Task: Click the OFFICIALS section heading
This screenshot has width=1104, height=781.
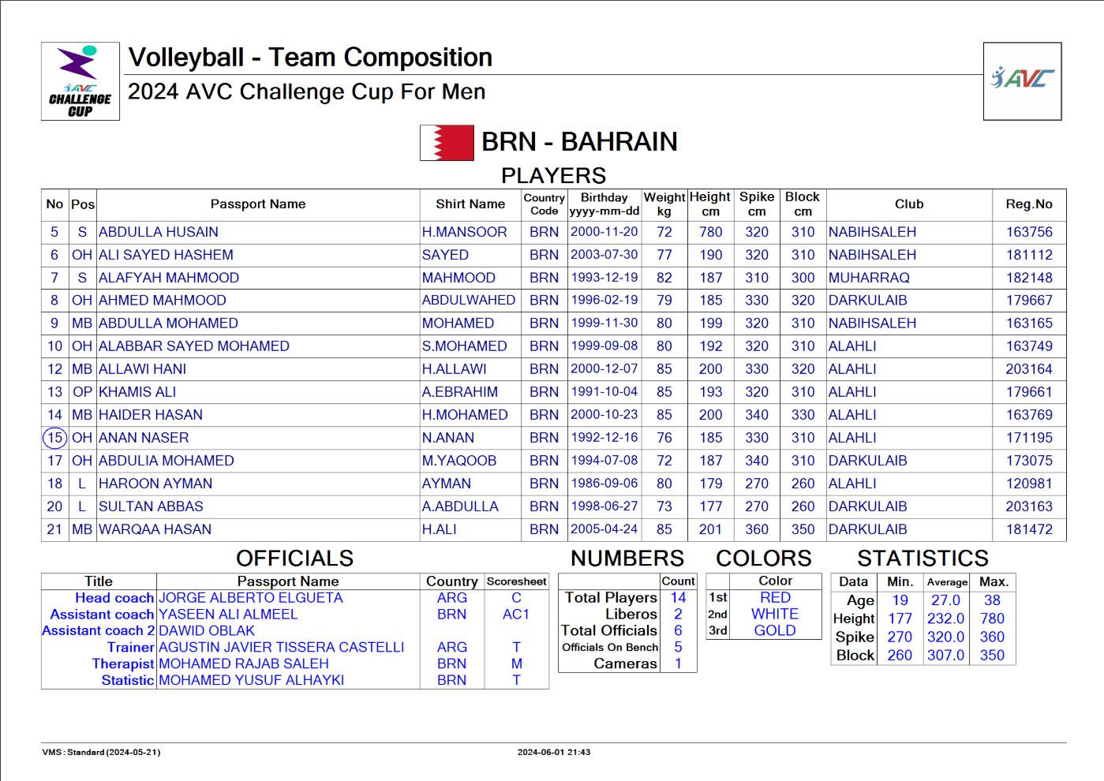Action: tap(294, 559)
